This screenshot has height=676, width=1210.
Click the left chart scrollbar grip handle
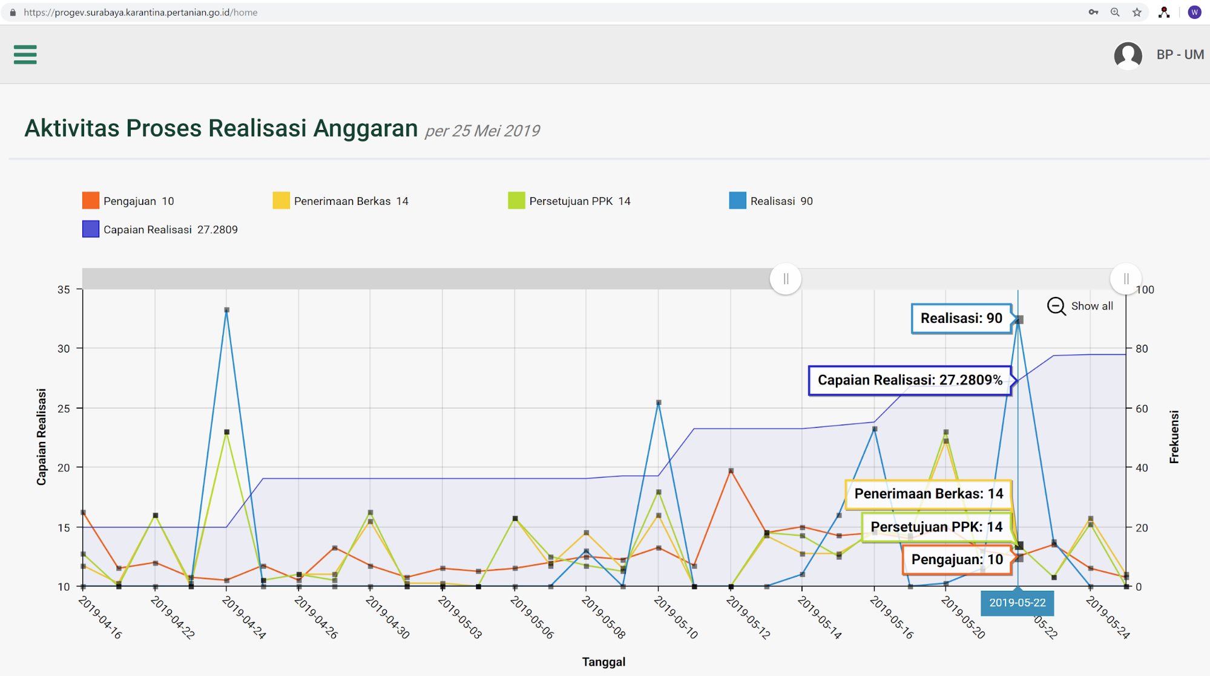[786, 279]
